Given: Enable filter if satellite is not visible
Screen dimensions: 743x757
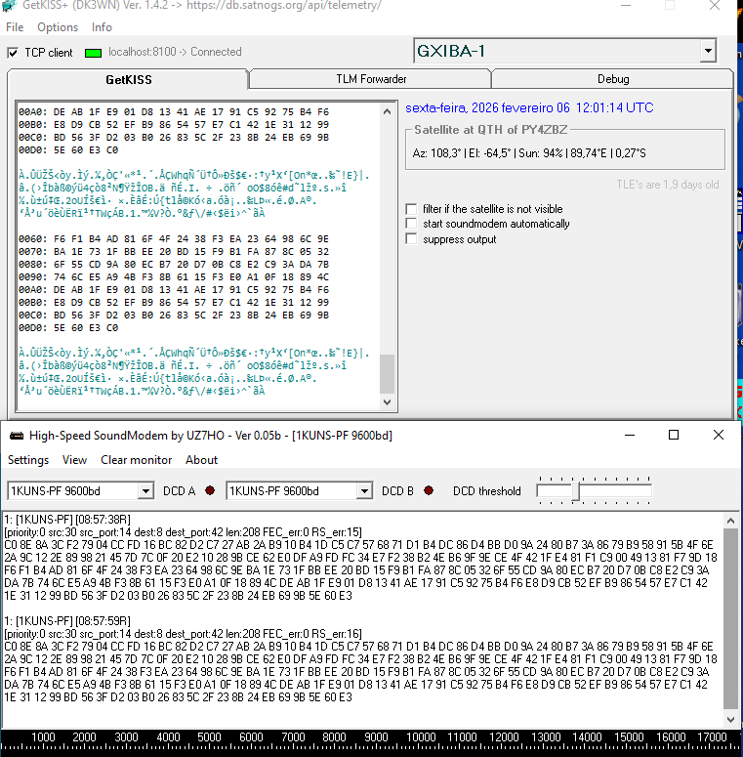Looking at the screenshot, I should coord(411,209).
